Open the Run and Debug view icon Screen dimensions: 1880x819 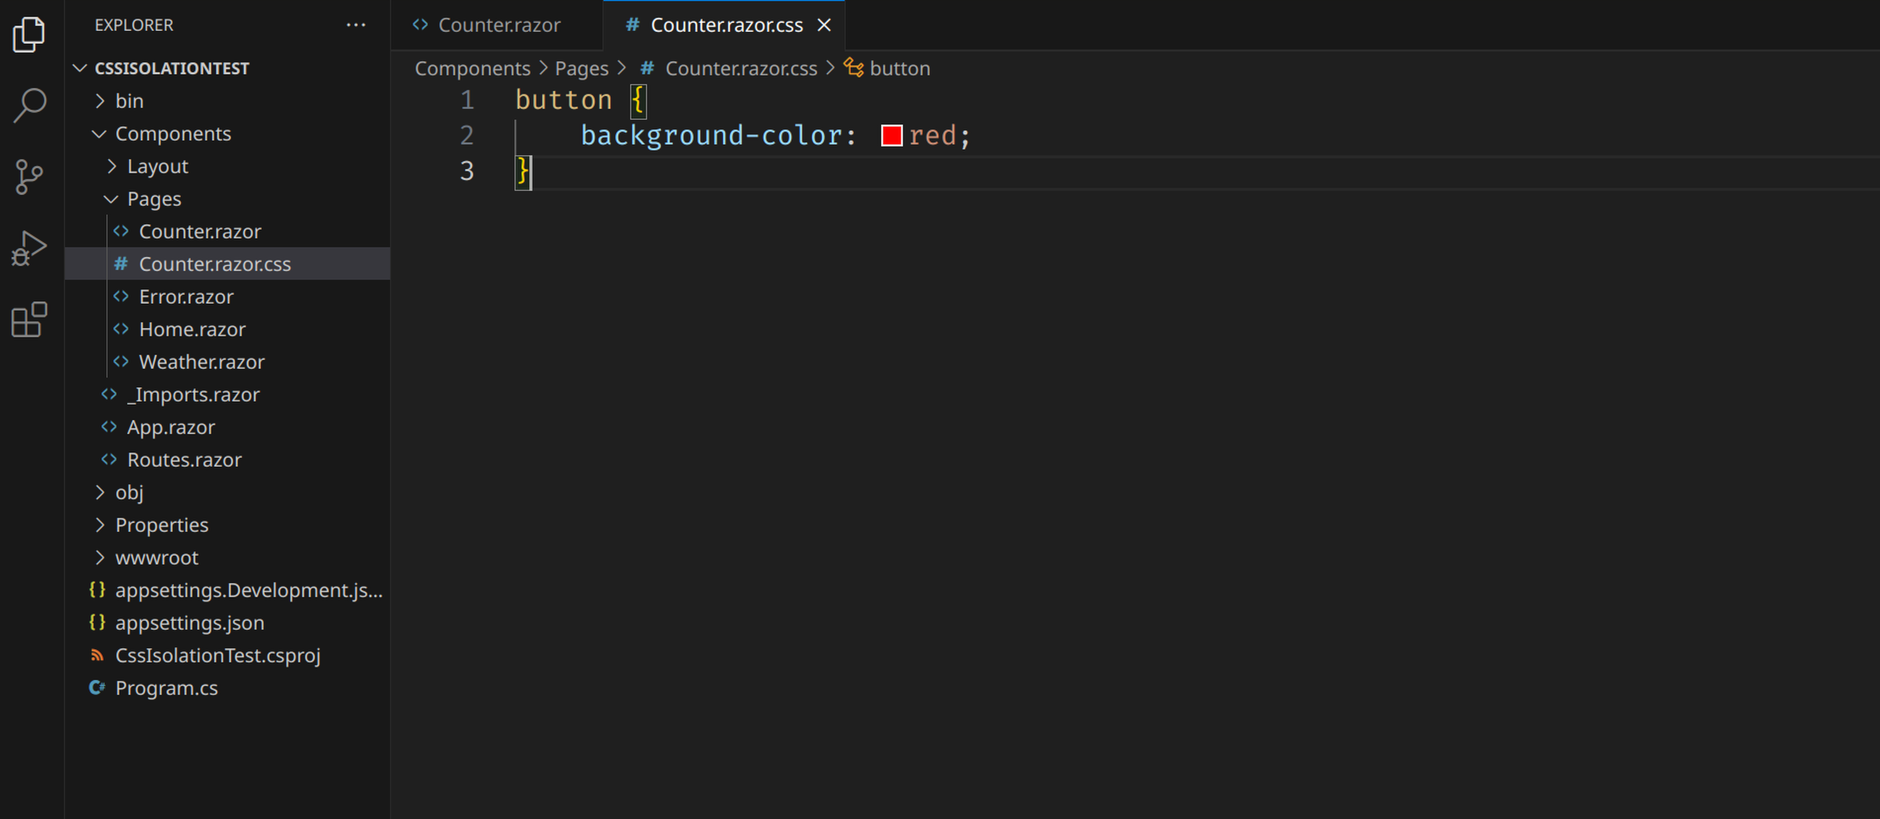click(29, 248)
